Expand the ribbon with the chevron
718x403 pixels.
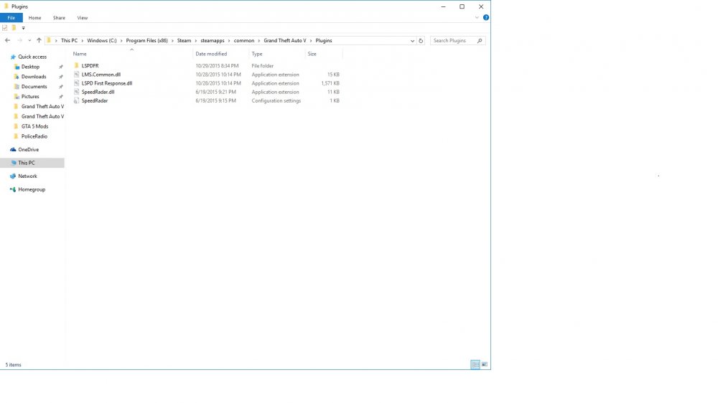tap(477, 17)
